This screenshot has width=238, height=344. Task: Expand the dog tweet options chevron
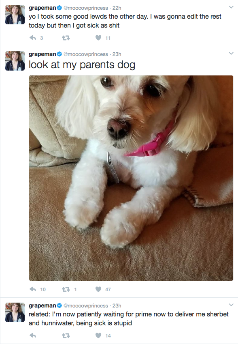coord(231,53)
